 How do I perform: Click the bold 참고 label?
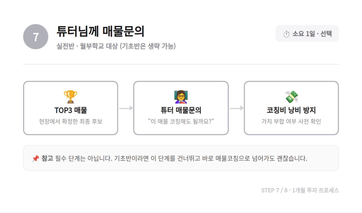click(47, 159)
